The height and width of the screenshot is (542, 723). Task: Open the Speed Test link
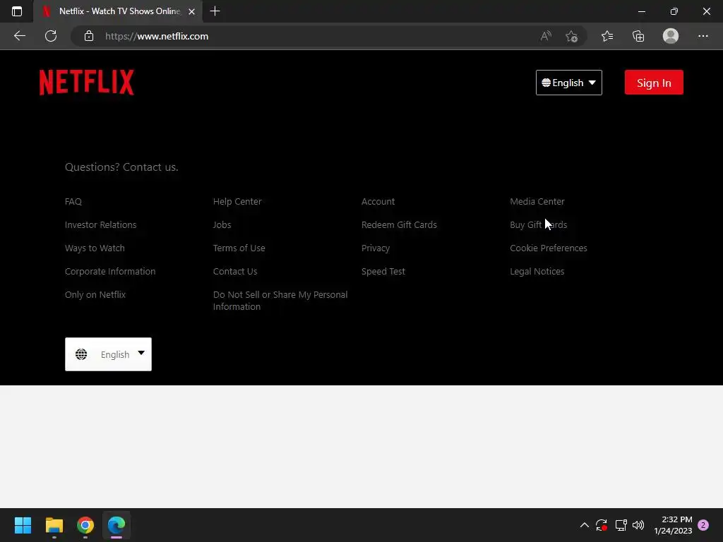(x=383, y=271)
